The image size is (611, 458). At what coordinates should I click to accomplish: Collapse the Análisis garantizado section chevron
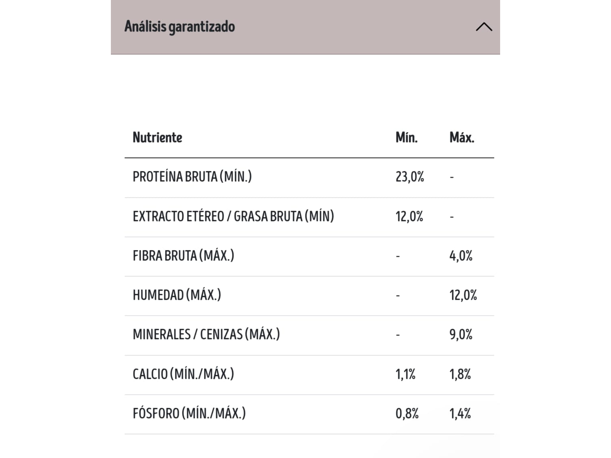tap(484, 27)
